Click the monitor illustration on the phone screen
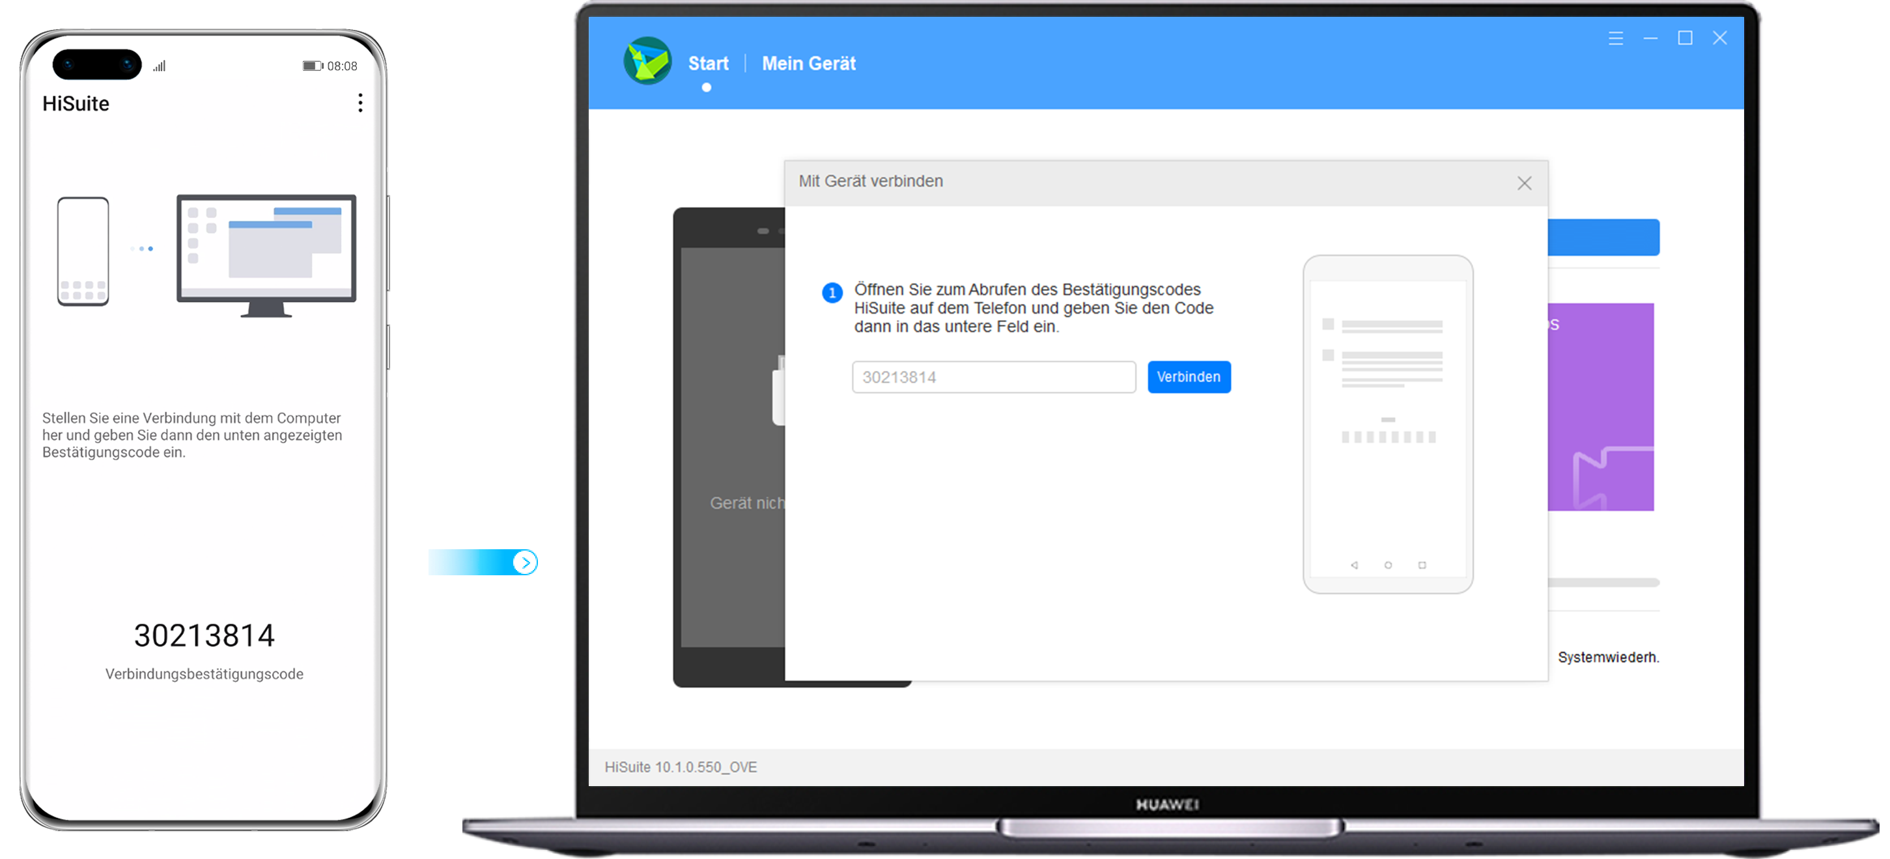1890x859 pixels. [266, 256]
